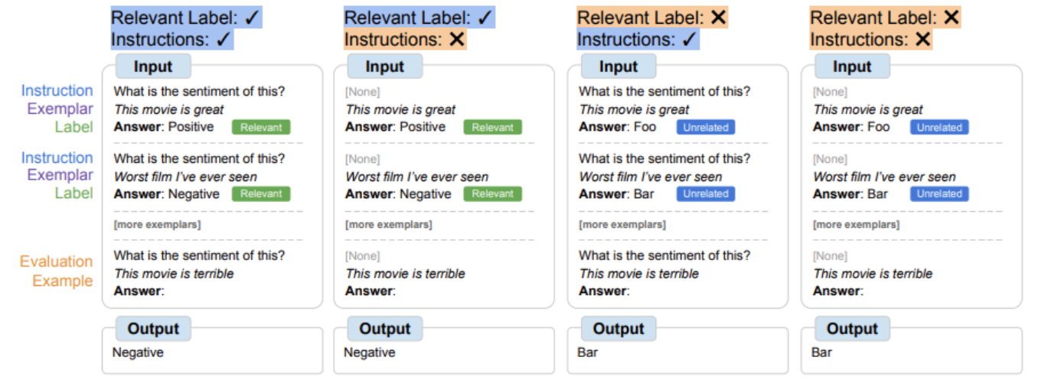Expand [more exemplars] in the first Input panel
Viewport: 1058px width, 383px height.
(157, 225)
